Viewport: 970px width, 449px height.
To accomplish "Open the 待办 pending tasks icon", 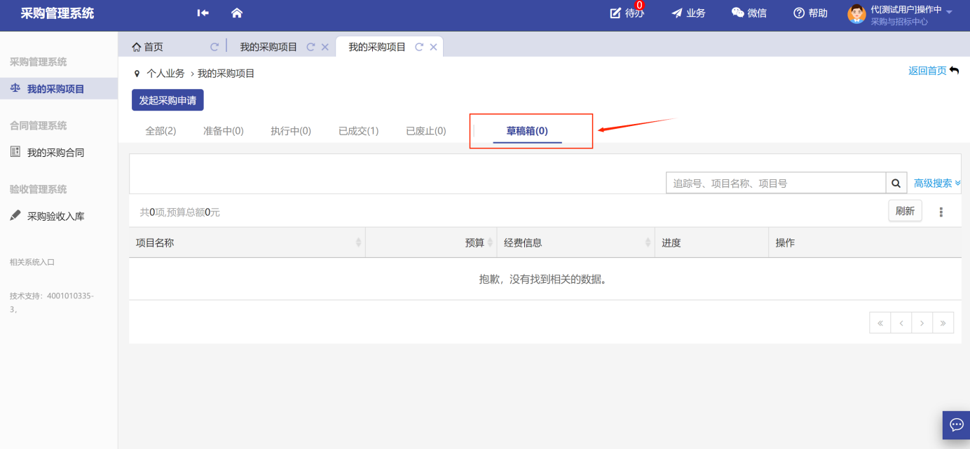I will (x=616, y=13).
